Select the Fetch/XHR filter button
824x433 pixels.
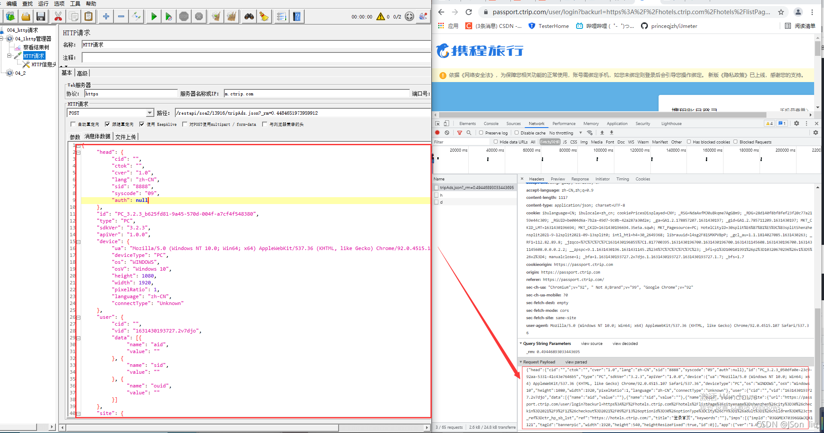click(550, 142)
